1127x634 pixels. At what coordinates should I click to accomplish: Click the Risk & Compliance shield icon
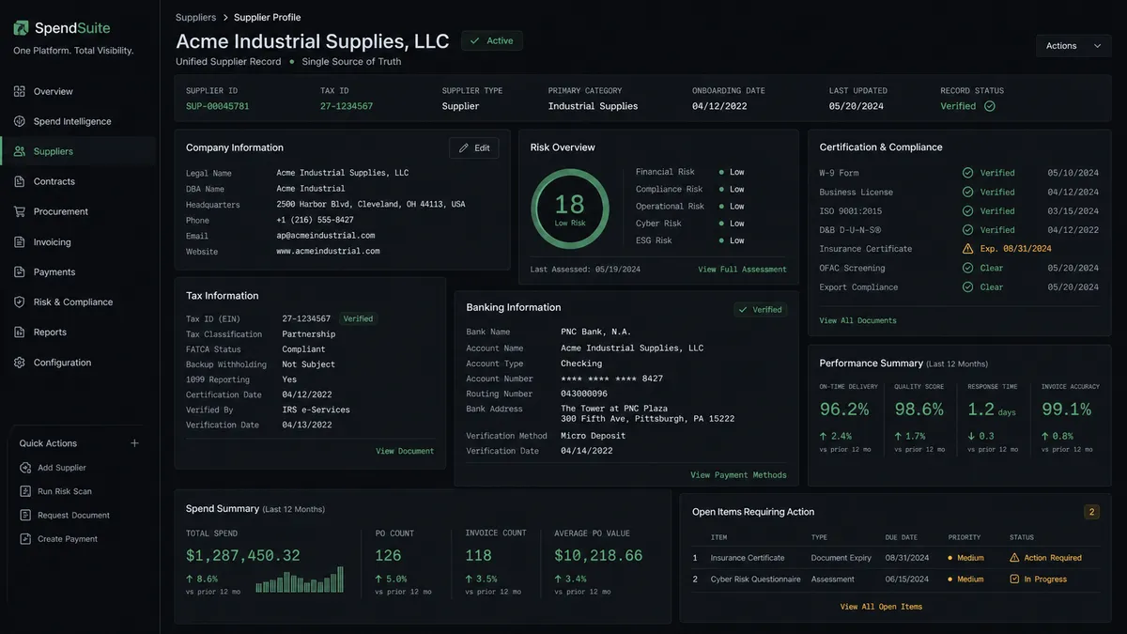[x=20, y=302]
